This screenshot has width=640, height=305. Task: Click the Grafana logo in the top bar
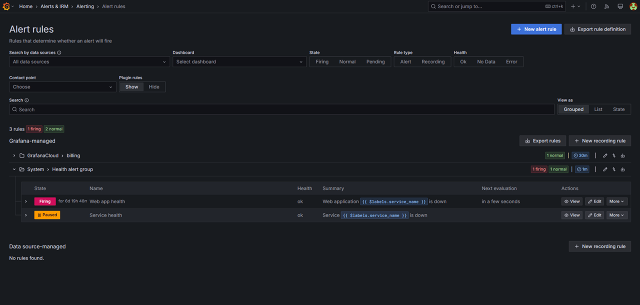(6, 6)
